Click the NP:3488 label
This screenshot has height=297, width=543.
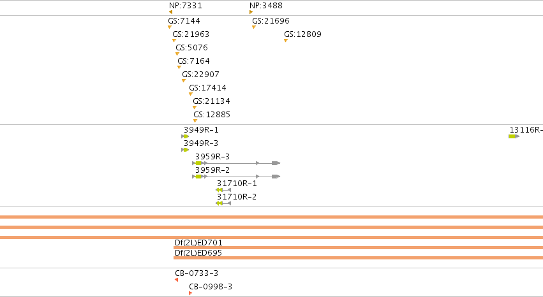coord(266,6)
